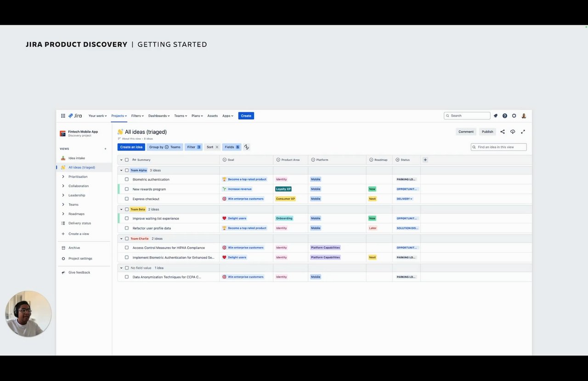Click the Fintech Mobile App project icon

pos(63,134)
